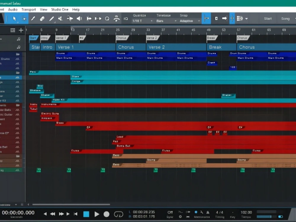296x222 pixels.
Task: Add a new track with plus icon
Action: coord(21,30)
